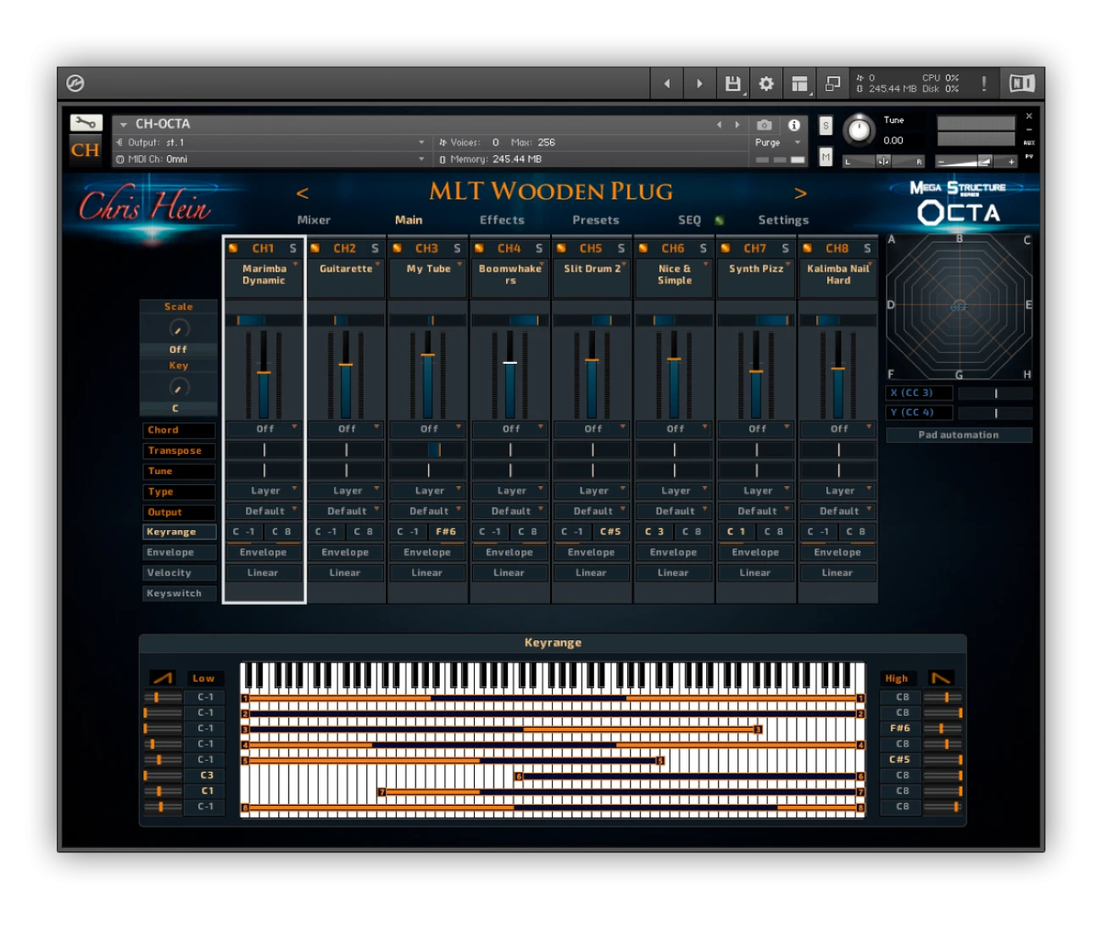This screenshot has width=1102, height=927.
Task: Open the CH5 Default output dropdown
Action: [593, 511]
